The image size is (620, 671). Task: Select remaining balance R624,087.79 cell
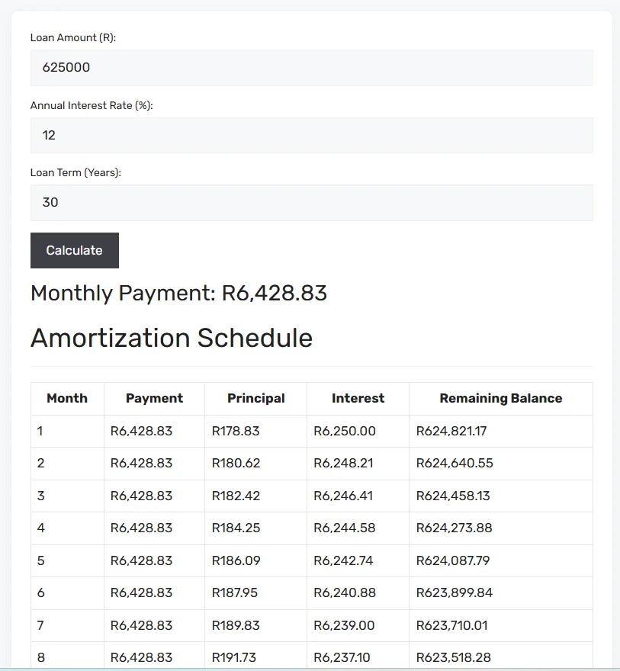click(x=501, y=560)
